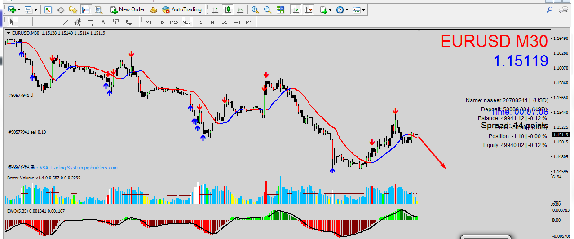Screen dimensions: 574x239
Task: Open the Strategy Tester icon
Action: click(x=98, y=9)
